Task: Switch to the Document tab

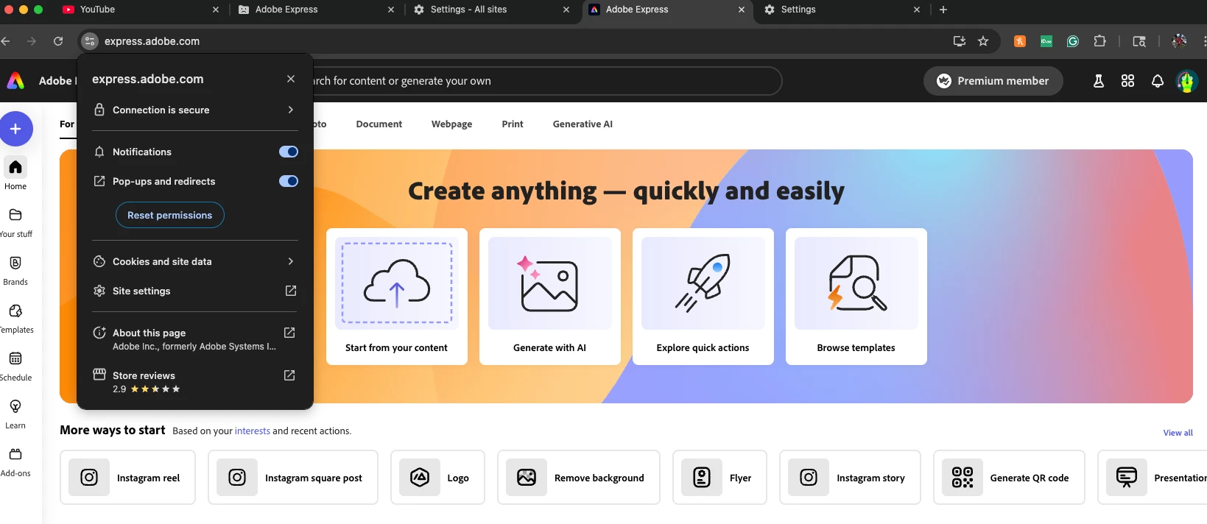Action: click(379, 124)
